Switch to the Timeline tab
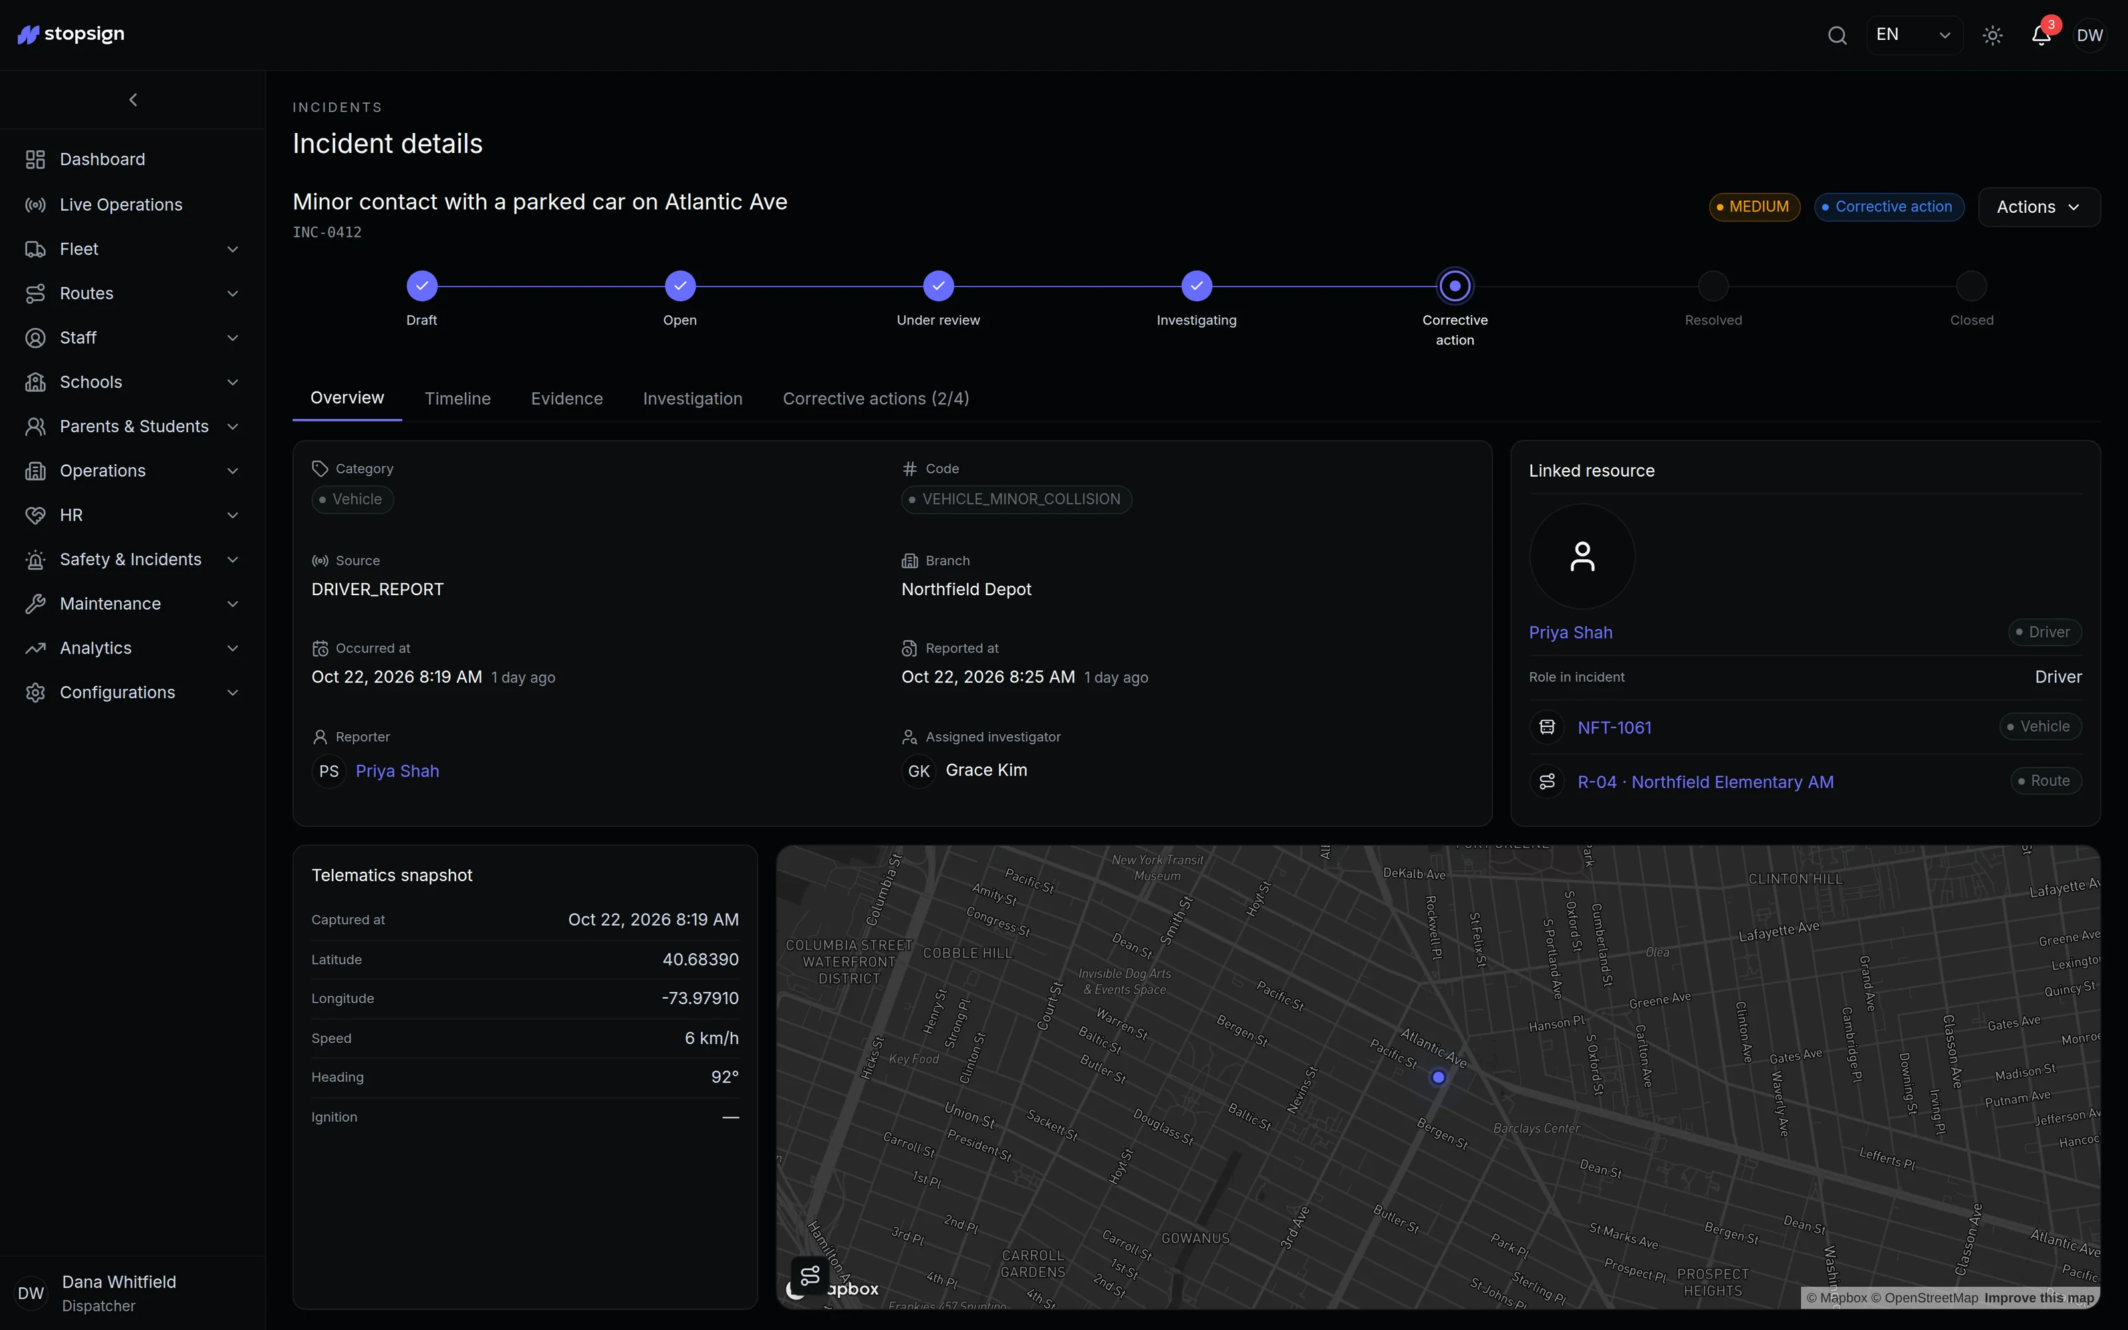The image size is (2128, 1330). [x=458, y=400]
